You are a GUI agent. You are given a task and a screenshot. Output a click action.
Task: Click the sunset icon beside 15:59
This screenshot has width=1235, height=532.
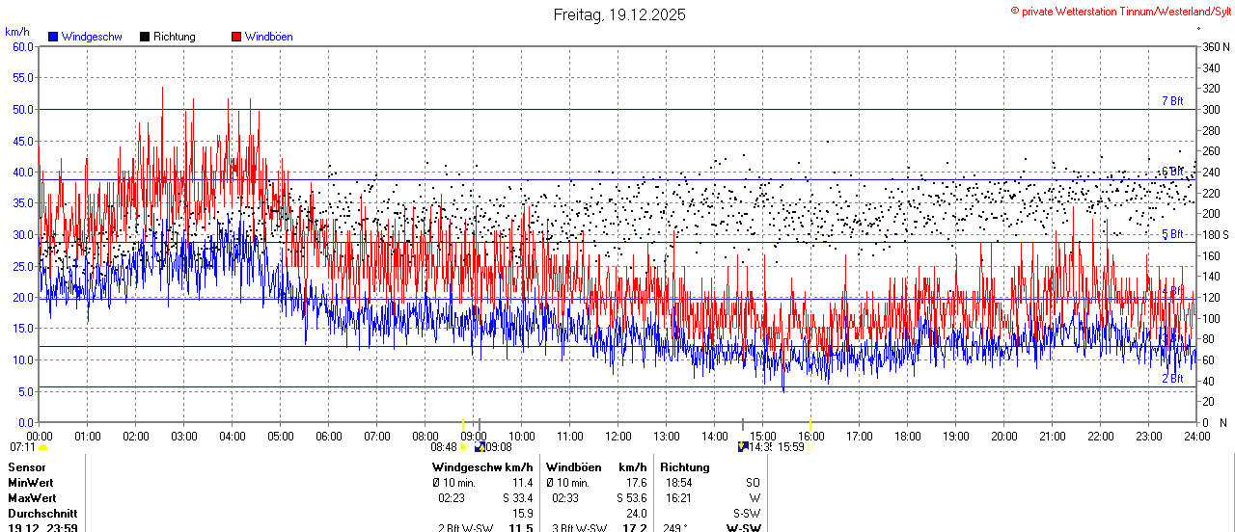[x=810, y=447]
